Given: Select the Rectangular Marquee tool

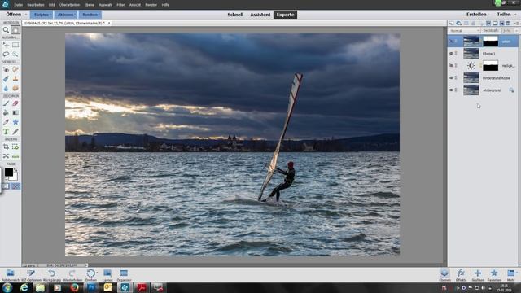Looking at the screenshot, I should [x=15, y=45].
